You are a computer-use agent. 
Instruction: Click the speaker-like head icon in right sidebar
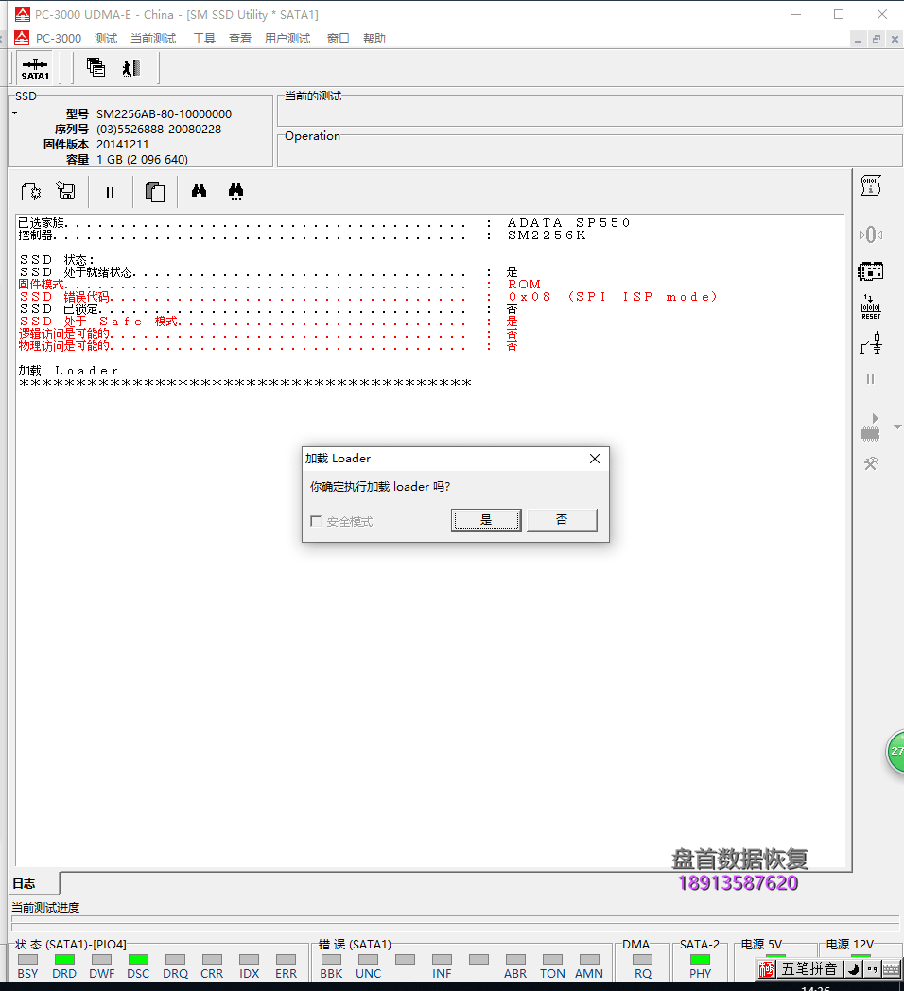click(x=871, y=235)
